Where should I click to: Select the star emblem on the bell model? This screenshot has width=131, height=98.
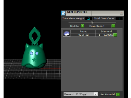tap(34, 60)
